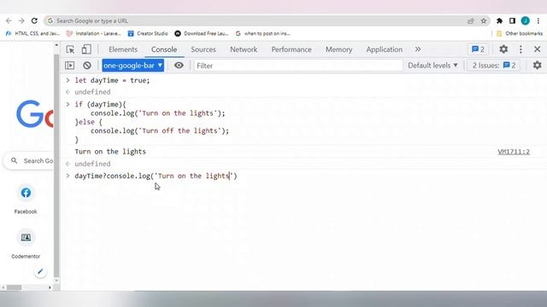Image resolution: width=547 pixels, height=307 pixels.
Task: Open the 2 Issues link
Action: (494, 66)
